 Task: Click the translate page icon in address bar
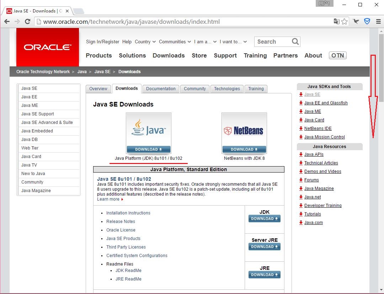(336, 22)
